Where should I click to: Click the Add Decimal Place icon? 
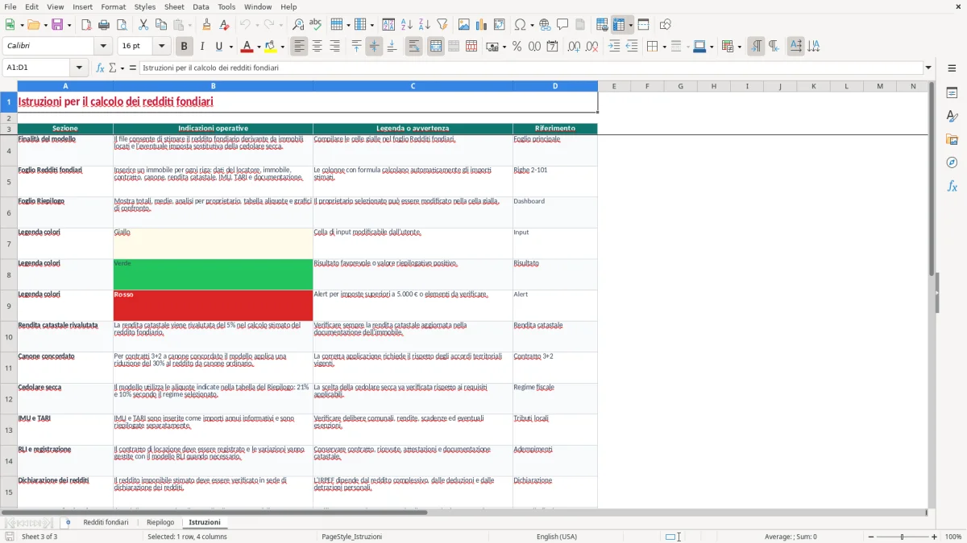click(x=574, y=47)
